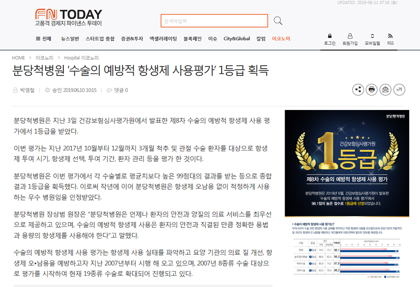Image resolution: width=420 pixels, height=287 pixels.
Task: Open the 1등급 award image
Action: pyautogui.click(x=347, y=163)
